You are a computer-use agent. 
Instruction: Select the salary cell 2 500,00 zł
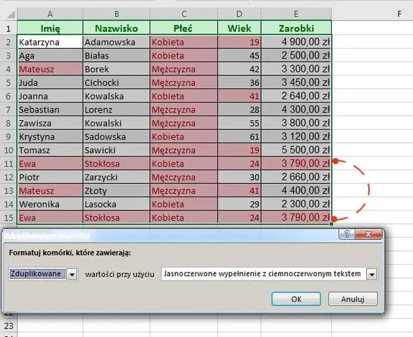(296, 55)
